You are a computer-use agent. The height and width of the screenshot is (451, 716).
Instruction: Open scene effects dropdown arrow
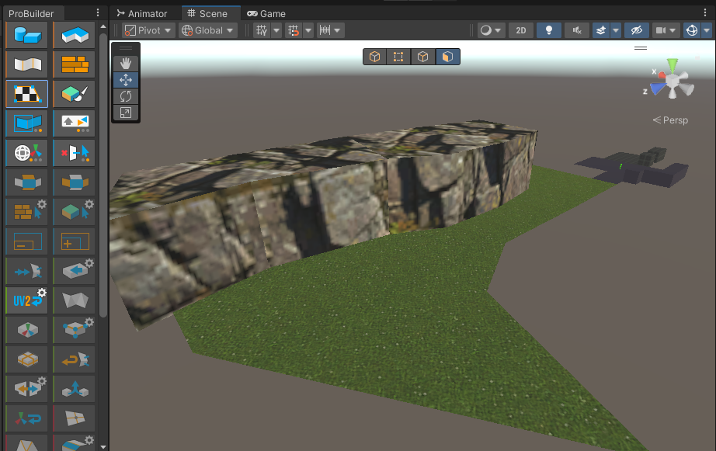point(616,30)
